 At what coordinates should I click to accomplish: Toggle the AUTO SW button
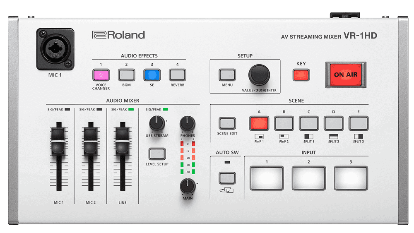227,178
